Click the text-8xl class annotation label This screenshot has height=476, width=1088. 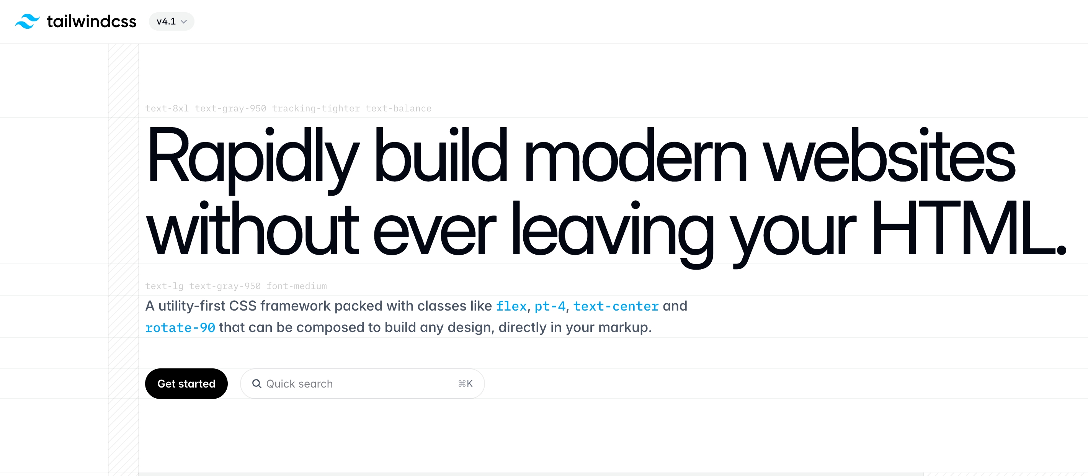(167, 108)
